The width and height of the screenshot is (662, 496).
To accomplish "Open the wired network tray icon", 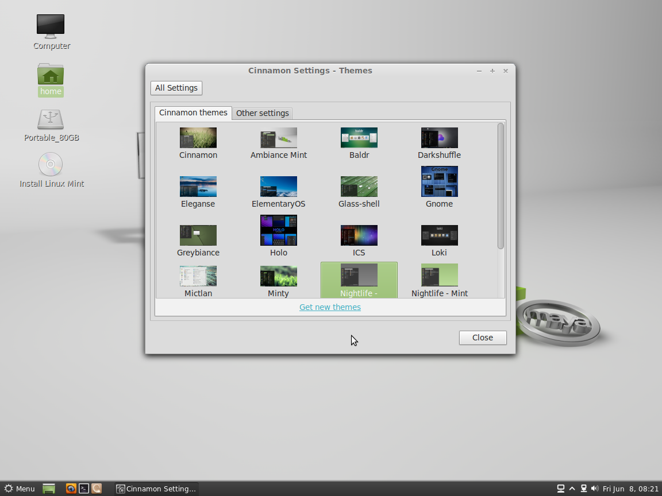I will pyautogui.click(x=583, y=489).
